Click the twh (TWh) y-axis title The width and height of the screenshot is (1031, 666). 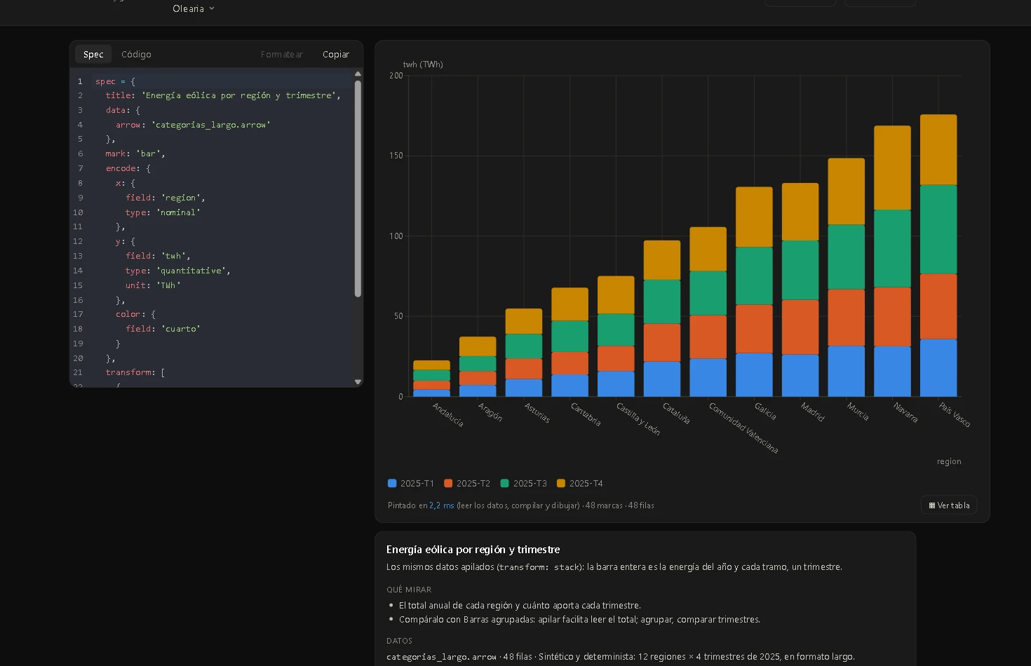coord(423,64)
